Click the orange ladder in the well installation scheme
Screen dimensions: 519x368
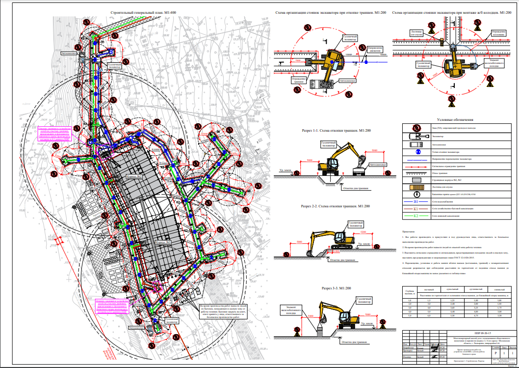tap(442, 41)
